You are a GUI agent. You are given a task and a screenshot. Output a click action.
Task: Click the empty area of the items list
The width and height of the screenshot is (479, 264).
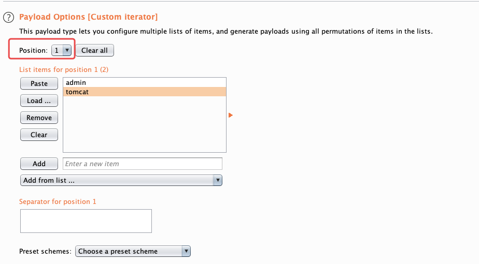(144, 124)
